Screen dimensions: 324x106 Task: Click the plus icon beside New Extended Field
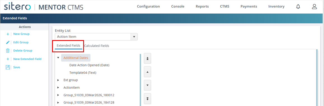click(x=8, y=59)
